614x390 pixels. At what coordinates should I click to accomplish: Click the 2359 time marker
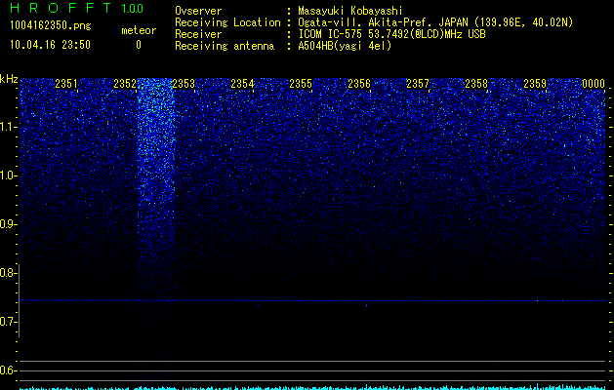coord(535,84)
